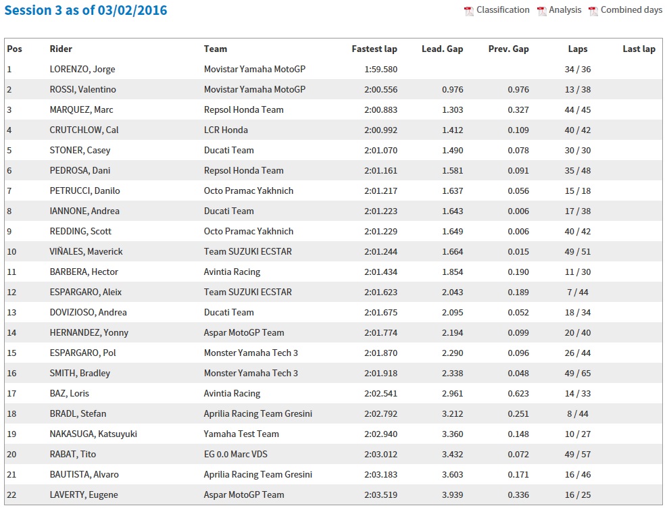
Task: Click the Team column header
Action: [x=216, y=49]
